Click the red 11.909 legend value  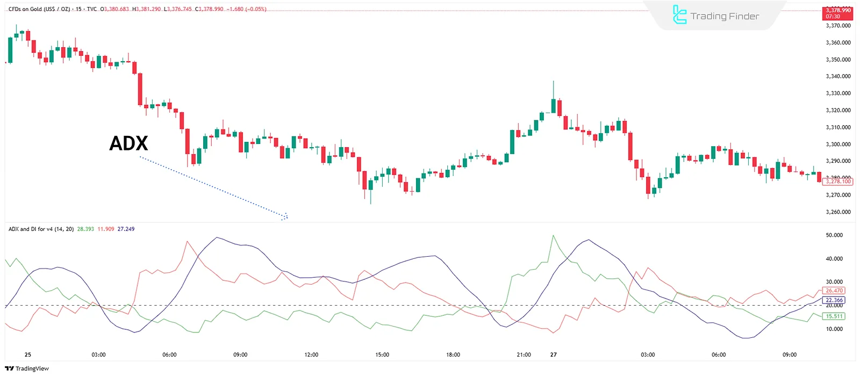click(105, 229)
